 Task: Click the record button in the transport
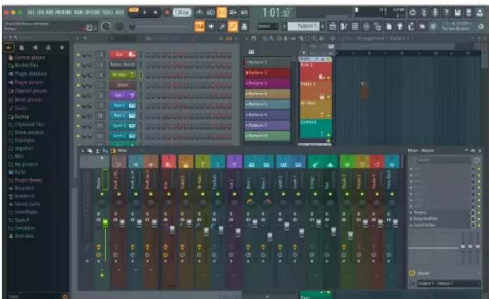click(167, 13)
